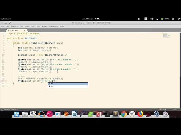Click tab-history forward arrow left of tab
This screenshot has width=181, height=135.
[x=4, y=30]
